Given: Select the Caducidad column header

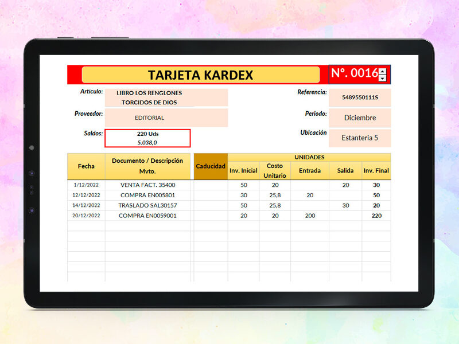Looking at the screenshot, I should tap(211, 166).
